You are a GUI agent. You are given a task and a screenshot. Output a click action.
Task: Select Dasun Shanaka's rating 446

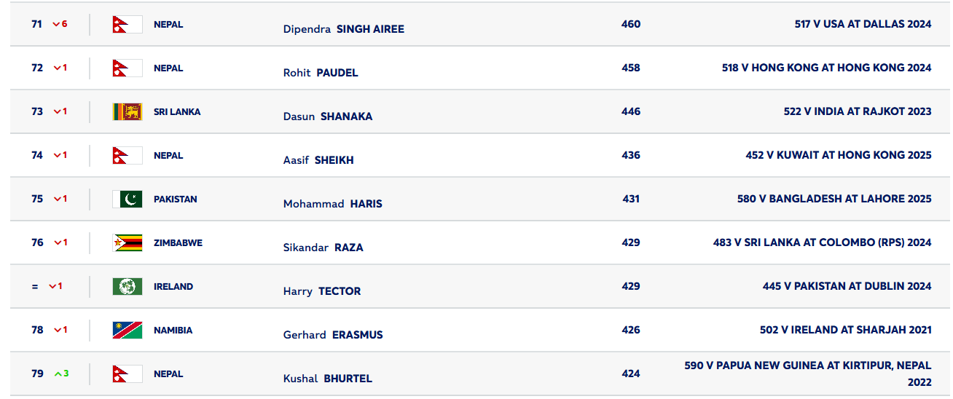(x=631, y=111)
